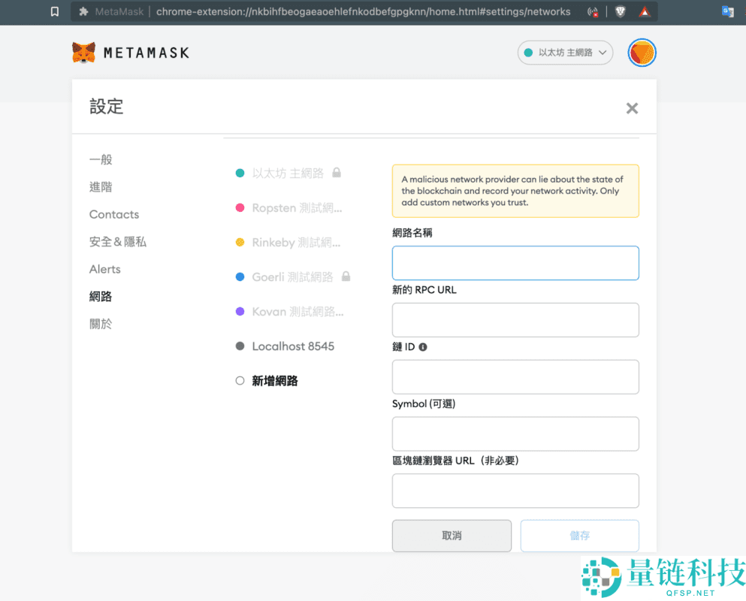Image resolution: width=746 pixels, height=601 pixels.
Task: Click inside the 網路名稱 input field
Action: pos(515,263)
